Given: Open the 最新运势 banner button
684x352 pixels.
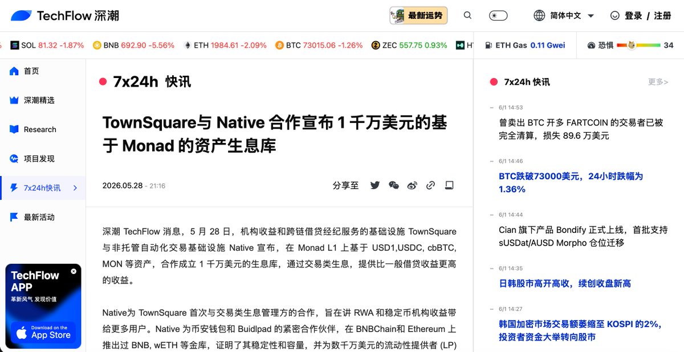Looking at the screenshot, I should (x=418, y=15).
